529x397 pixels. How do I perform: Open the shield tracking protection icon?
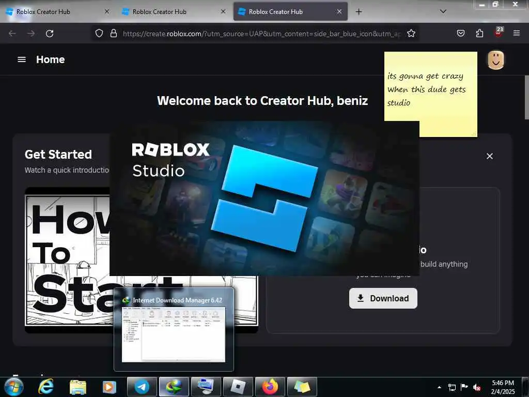[x=99, y=33]
